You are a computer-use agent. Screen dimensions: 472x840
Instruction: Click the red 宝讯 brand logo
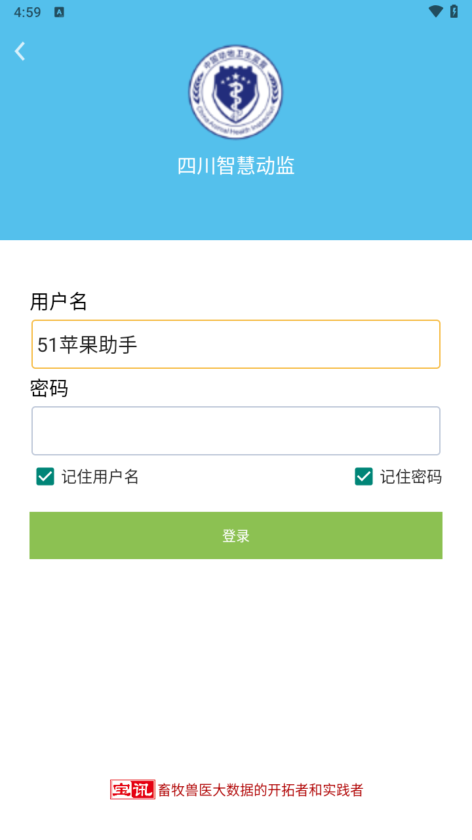coord(132,789)
